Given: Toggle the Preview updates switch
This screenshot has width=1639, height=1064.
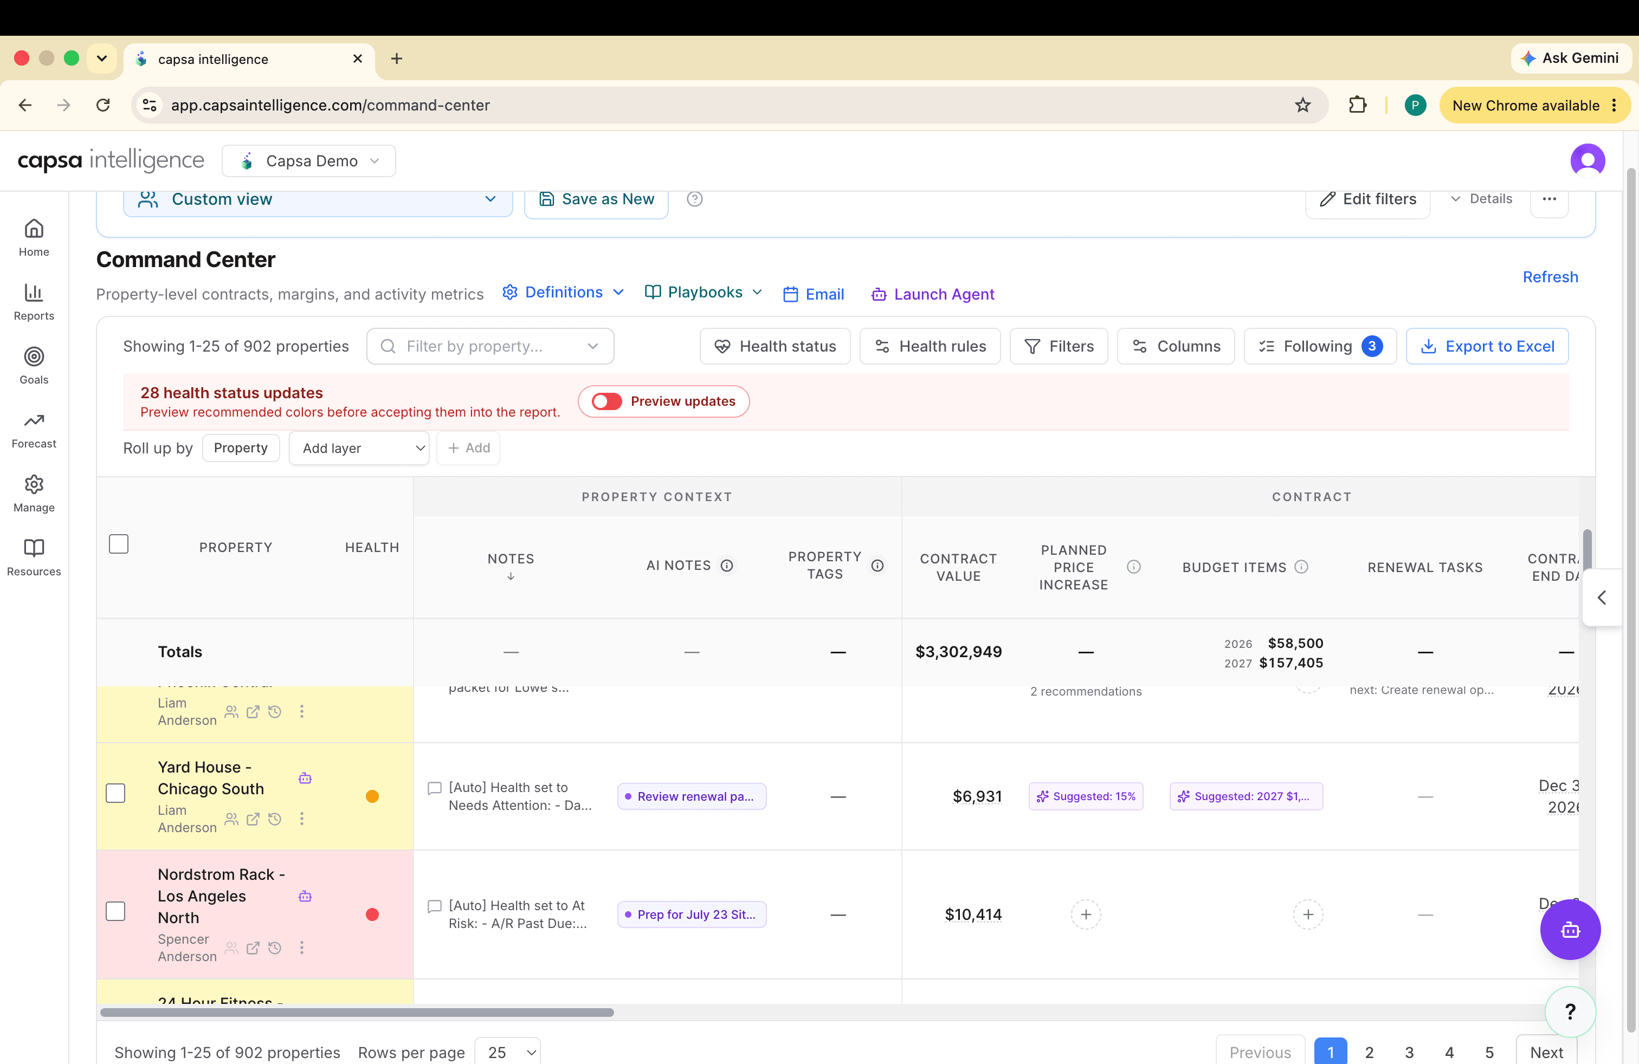Looking at the screenshot, I should click(x=606, y=401).
